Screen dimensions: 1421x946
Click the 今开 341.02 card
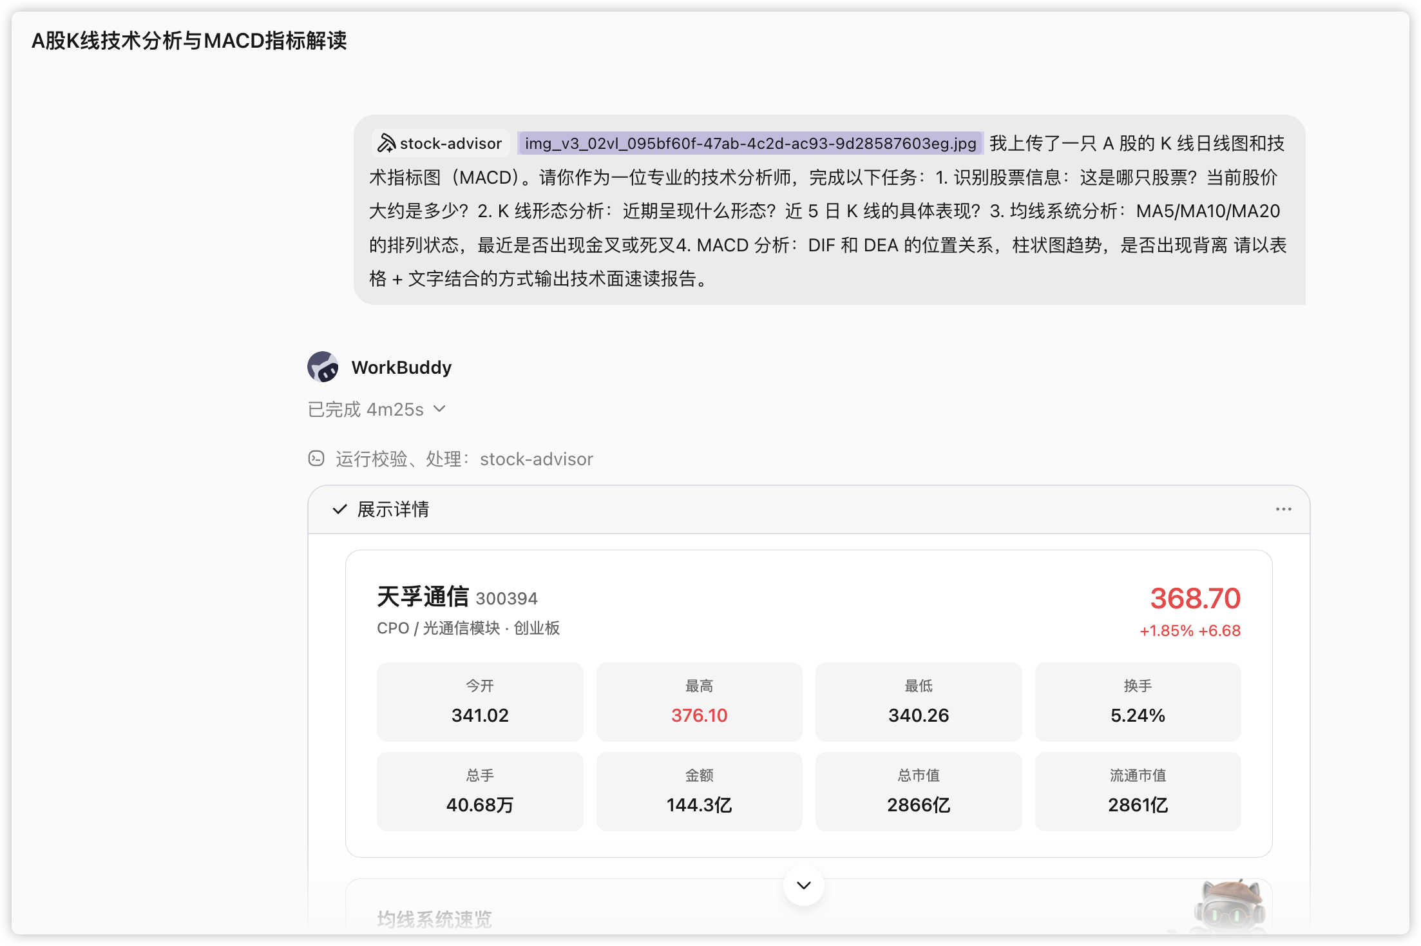(x=480, y=702)
